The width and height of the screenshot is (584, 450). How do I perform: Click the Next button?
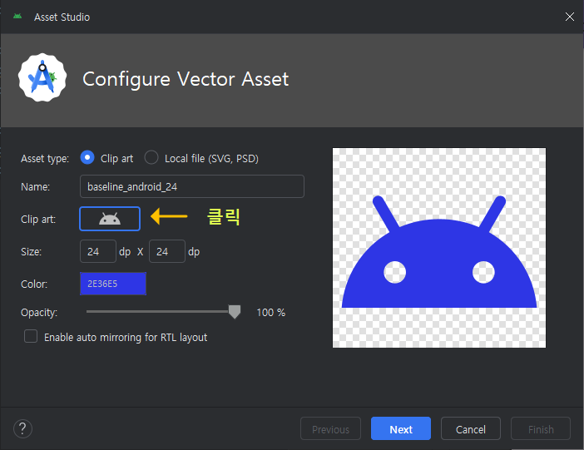click(401, 428)
